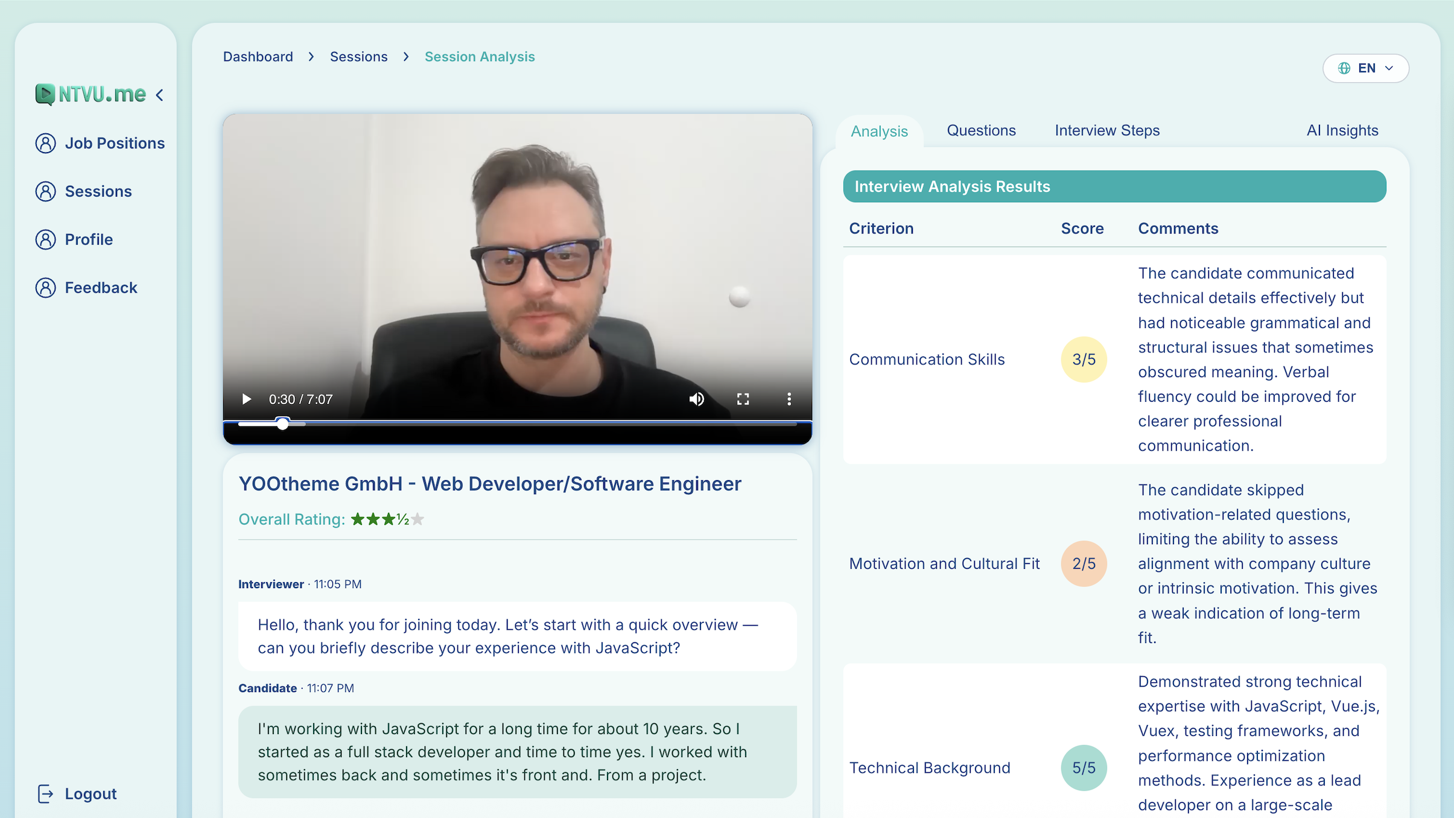This screenshot has width=1454, height=818.
Task: Mute the video with the speaker icon
Action: [x=696, y=399]
